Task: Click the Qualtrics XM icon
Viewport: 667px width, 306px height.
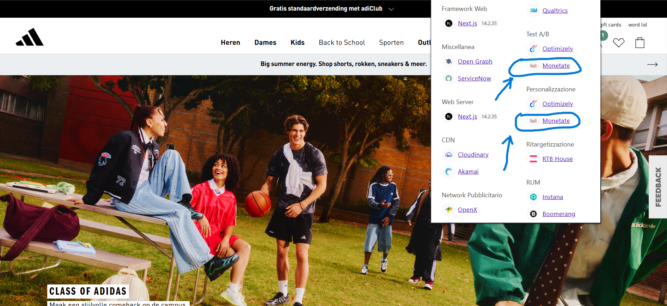Action: (533, 11)
